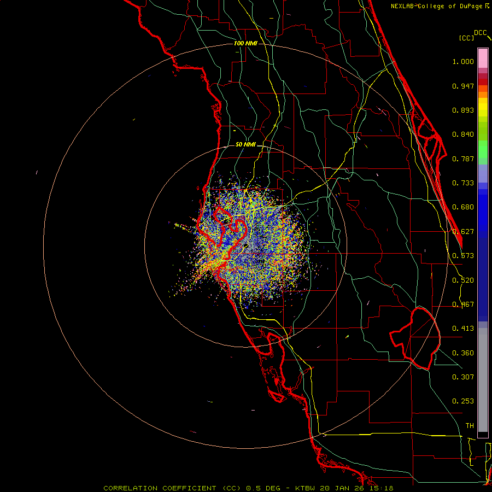Image resolution: width=492 pixels, height=492 pixels.
Task: Click the 0.893 scale value
Action: point(463,110)
